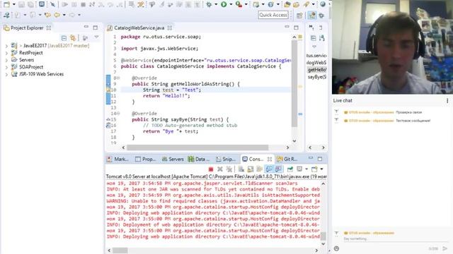Click the Debug bug icon in toolbar
The width and height of the screenshot is (453, 254).
click(x=209, y=4)
